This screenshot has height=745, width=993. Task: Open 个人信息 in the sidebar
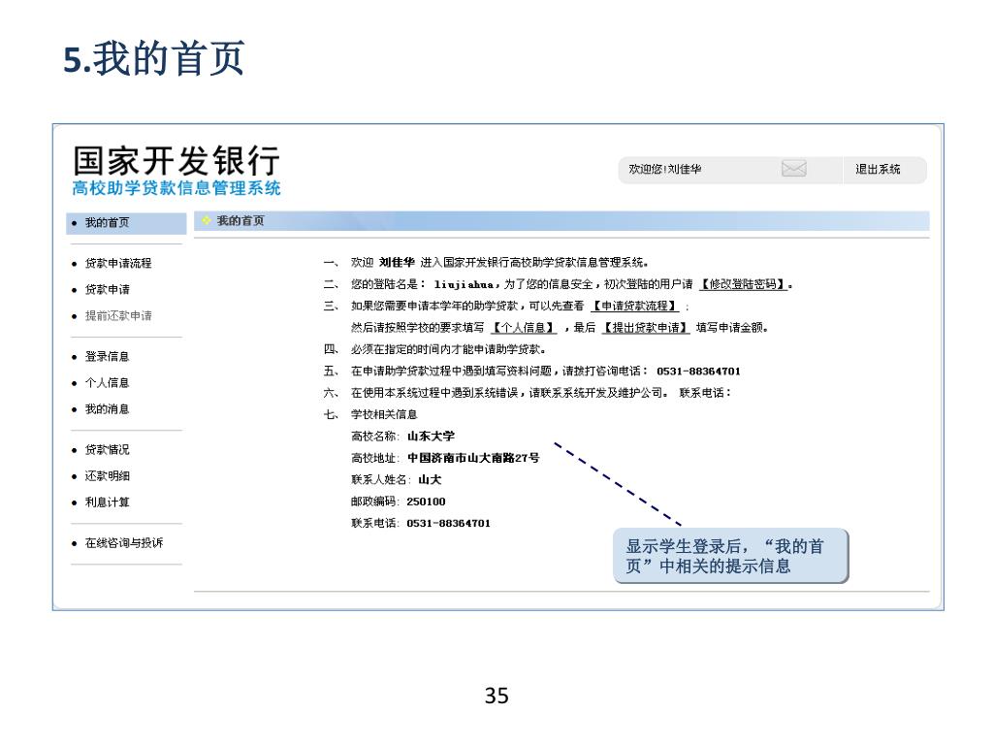pos(107,382)
